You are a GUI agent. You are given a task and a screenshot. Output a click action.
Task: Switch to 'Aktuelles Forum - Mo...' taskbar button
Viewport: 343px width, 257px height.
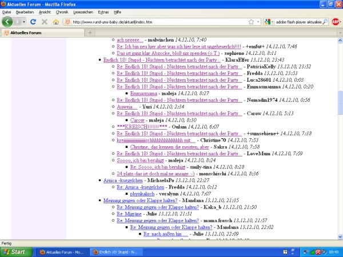pos(62,252)
